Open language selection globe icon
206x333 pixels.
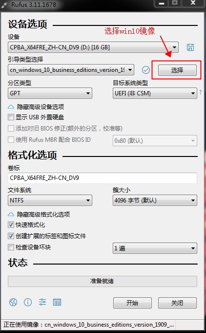[13, 302]
